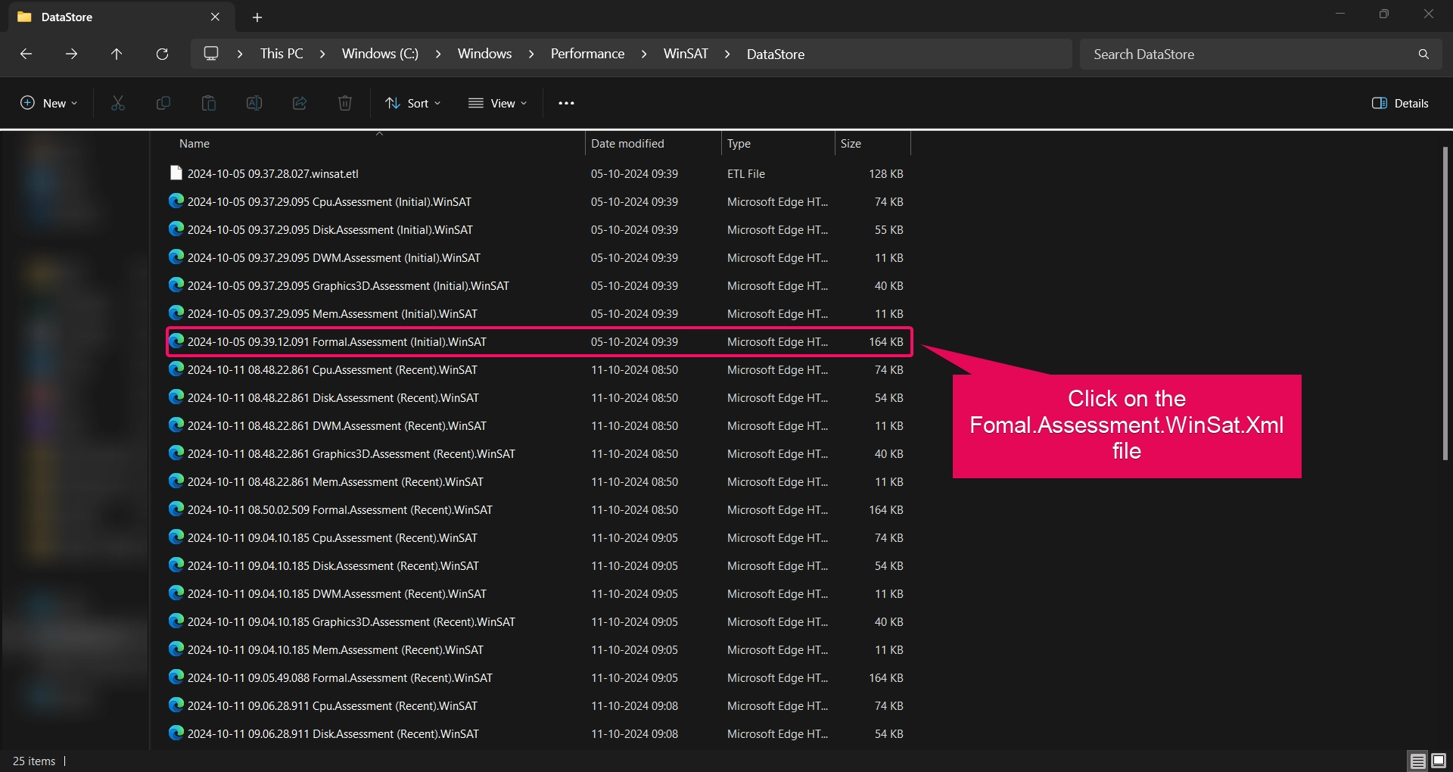Select 09.04.10.185 Cpu.Assessment (Recent).WinSAT file
This screenshot has width=1453, height=772.
(x=538, y=537)
